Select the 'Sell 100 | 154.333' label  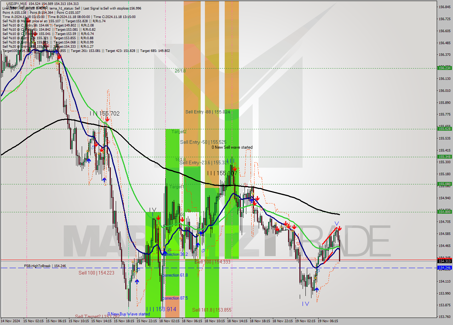(213, 262)
